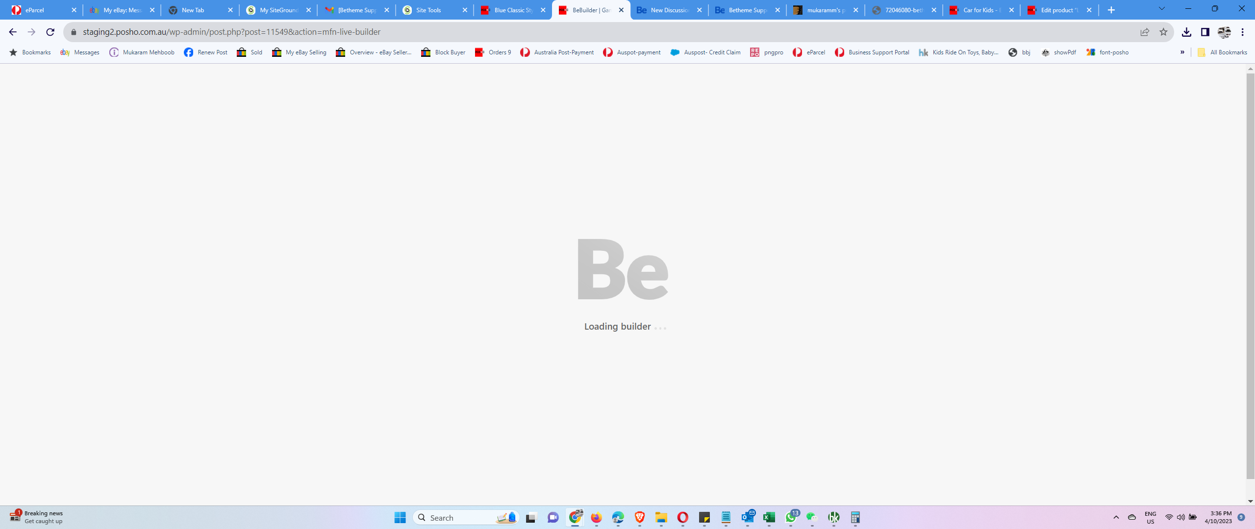Reload the BeBuilder page
Viewport: 1255px width, 529px height.
tap(50, 32)
